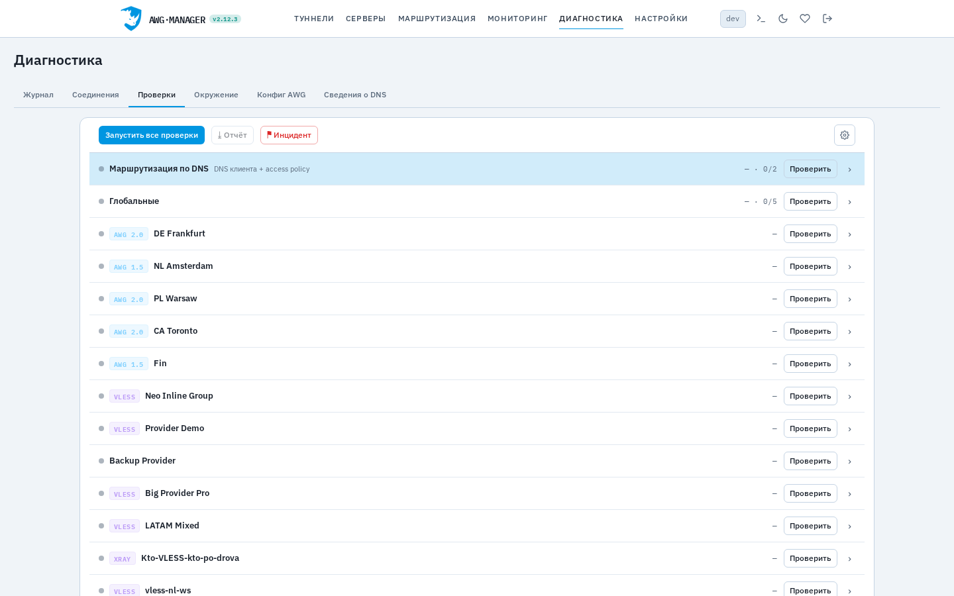Expand Kto-VLESS-kto-po-drova row chevron
The image size is (954, 596).
pyautogui.click(x=849, y=559)
